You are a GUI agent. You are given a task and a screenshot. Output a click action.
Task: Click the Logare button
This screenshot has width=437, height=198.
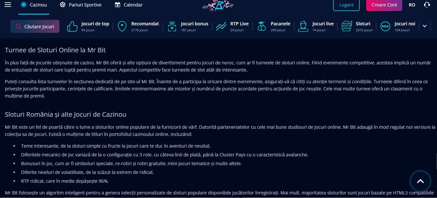point(346,5)
